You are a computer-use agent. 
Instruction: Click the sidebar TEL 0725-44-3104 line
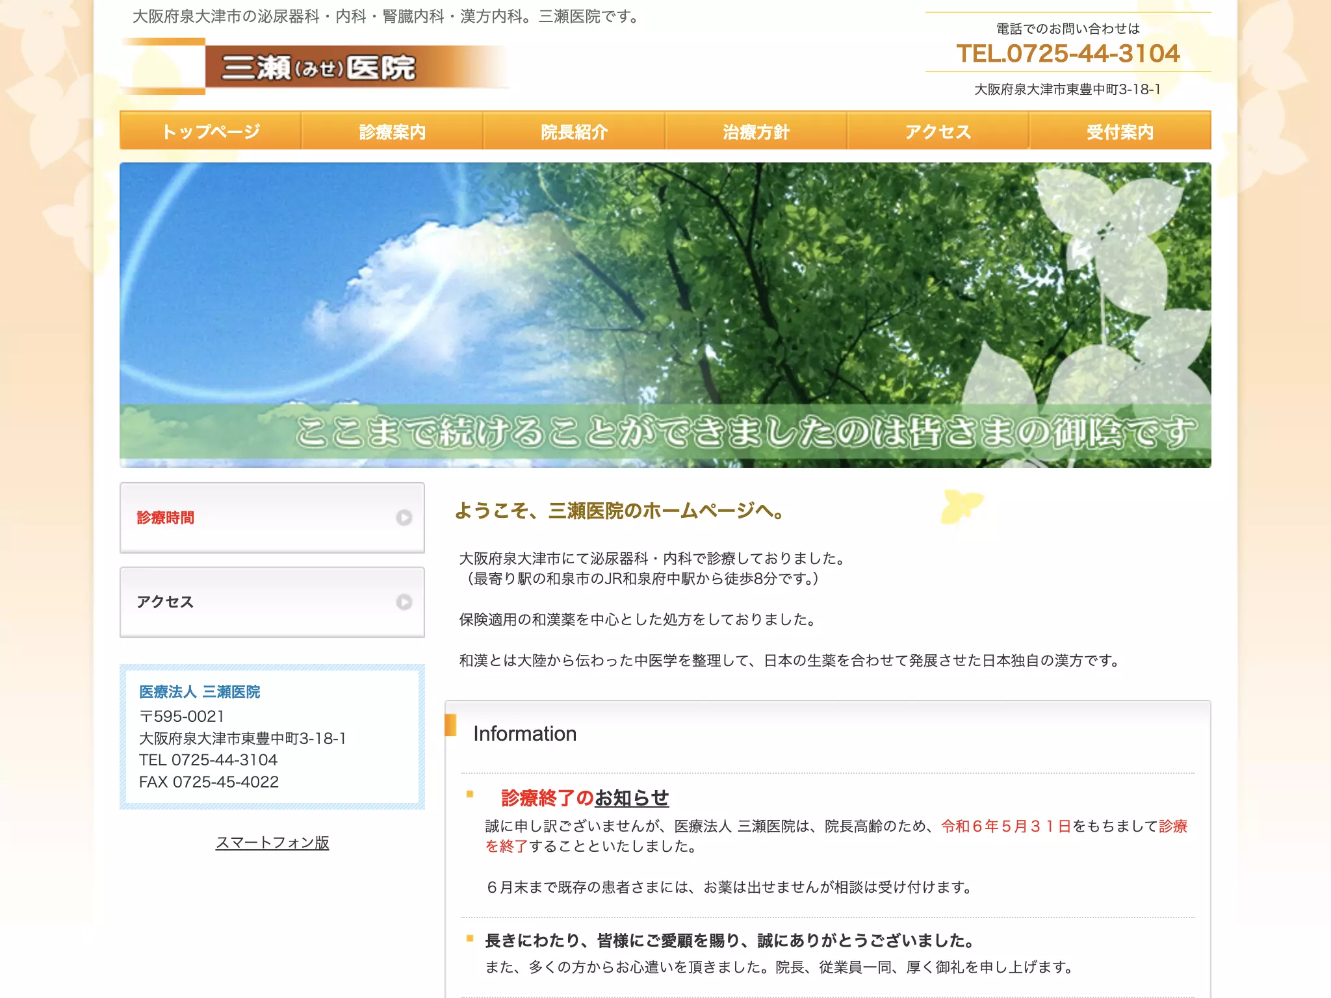pyautogui.click(x=208, y=760)
